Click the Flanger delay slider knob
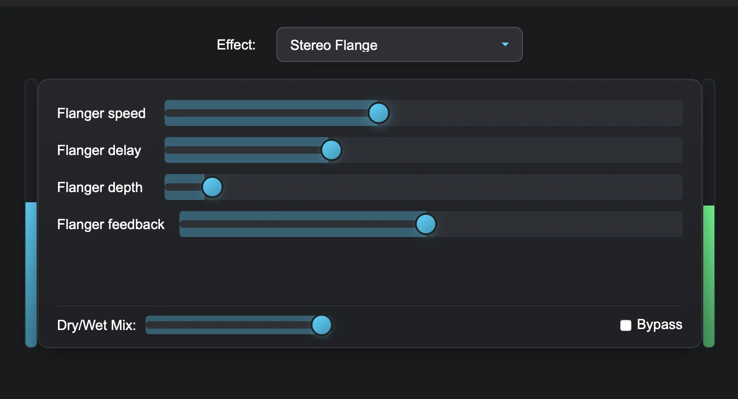738x399 pixels. (331, 150)
